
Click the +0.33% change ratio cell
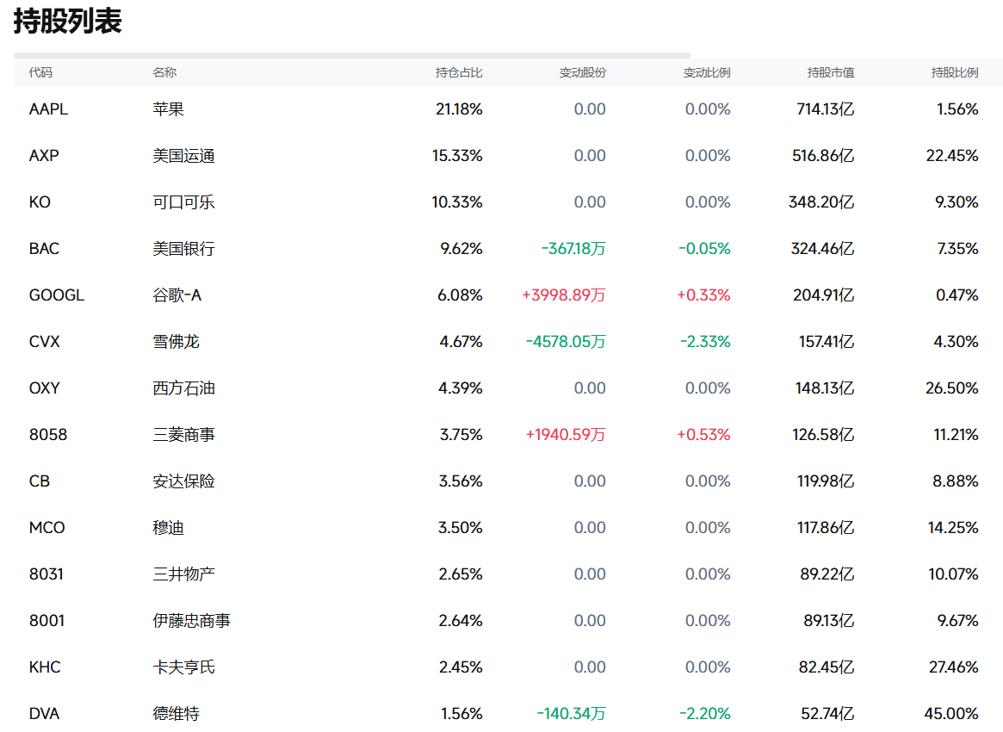click(703, 295)
